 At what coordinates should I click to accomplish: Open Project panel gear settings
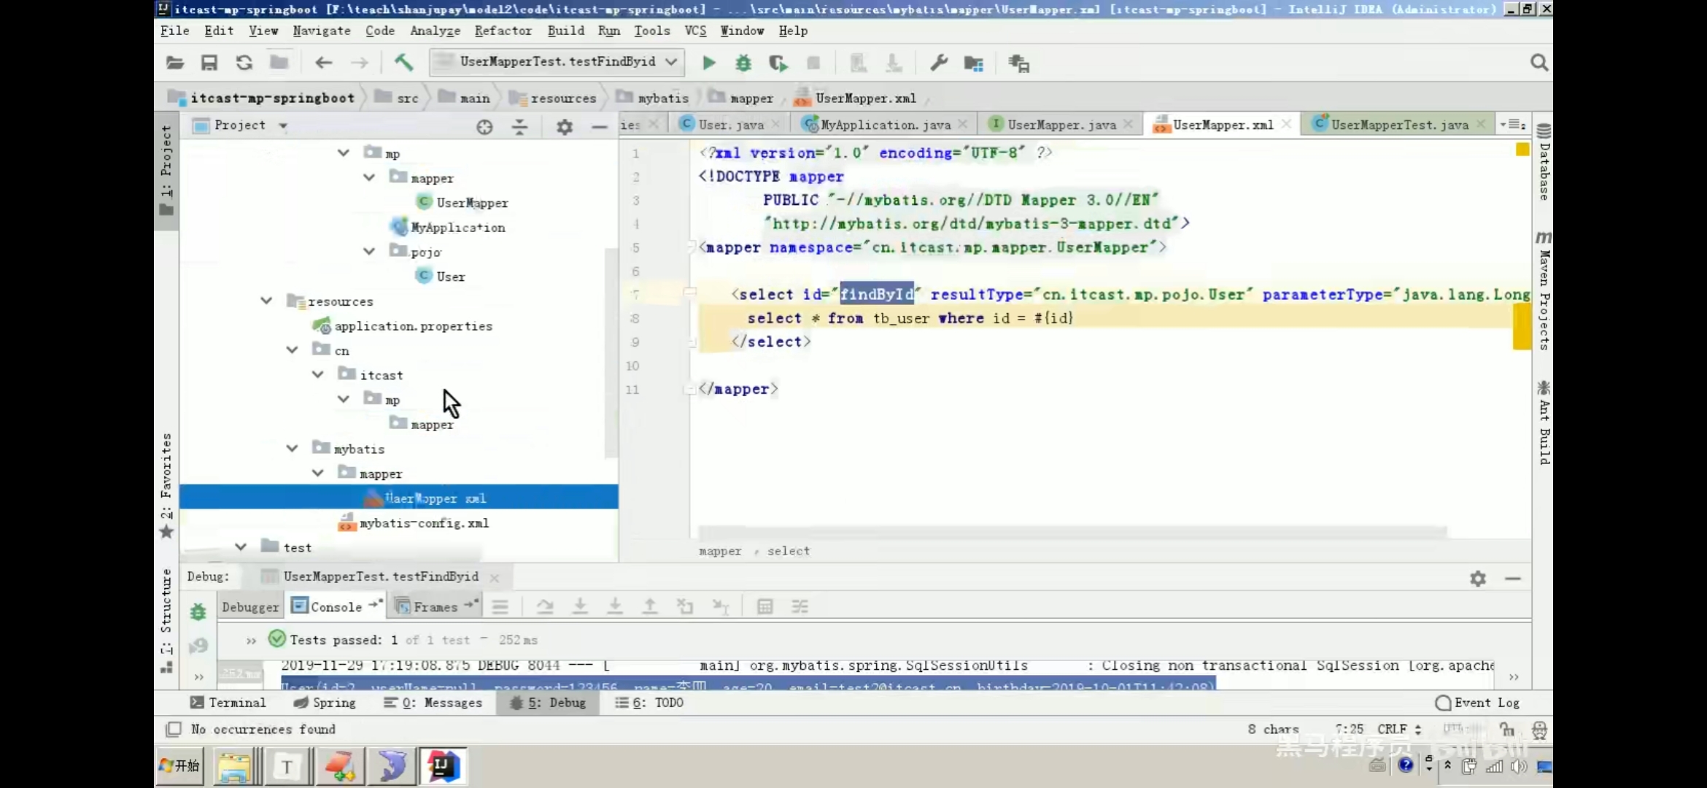click(564, 127)
